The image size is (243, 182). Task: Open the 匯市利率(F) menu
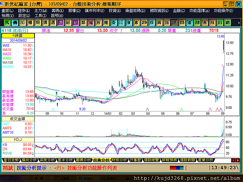[x=94, y=11]
